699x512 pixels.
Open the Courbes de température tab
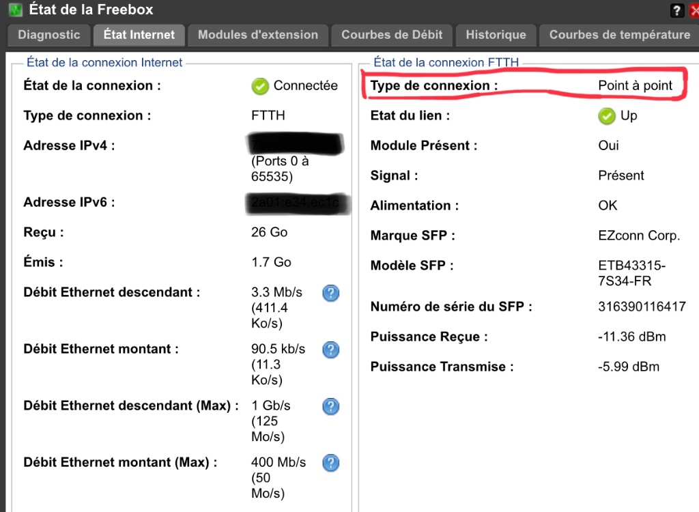click(619, 35)
